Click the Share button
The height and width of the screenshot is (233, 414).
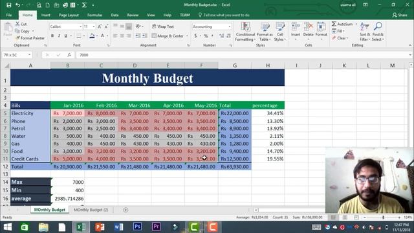400,15
